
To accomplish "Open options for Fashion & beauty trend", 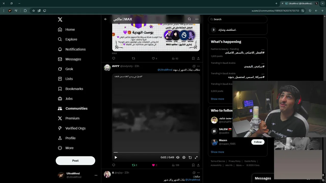I will 263,50.
